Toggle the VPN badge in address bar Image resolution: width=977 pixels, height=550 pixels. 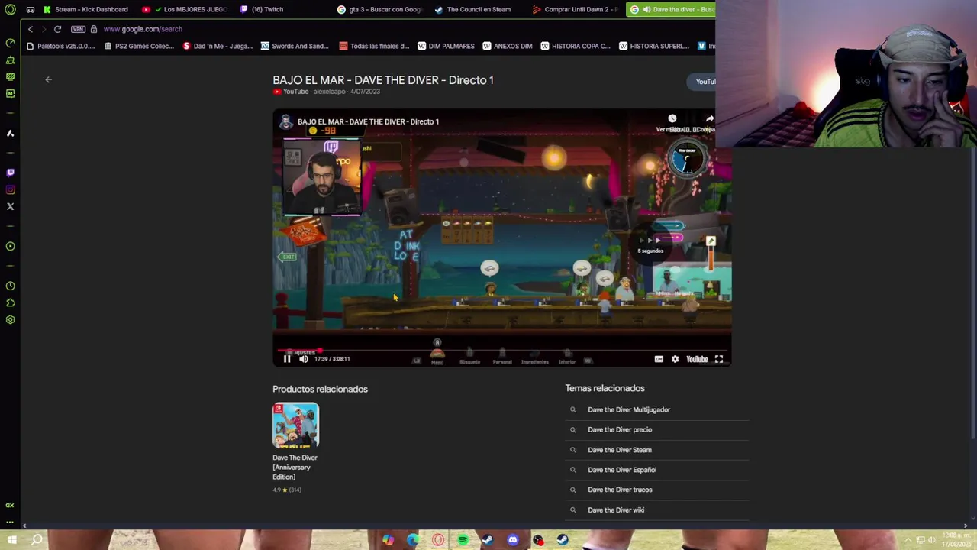(x=78, y=29)
